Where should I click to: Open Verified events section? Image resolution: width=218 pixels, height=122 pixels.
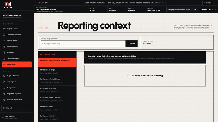click(x=17, y=41)
